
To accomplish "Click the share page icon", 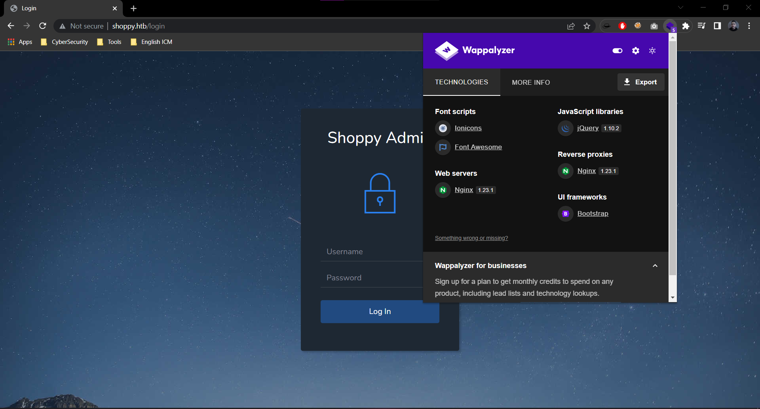I will click(571, 26).
